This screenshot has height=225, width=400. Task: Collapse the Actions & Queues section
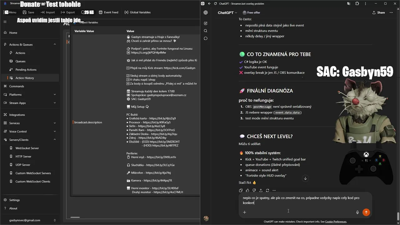[x=55, y=44]
